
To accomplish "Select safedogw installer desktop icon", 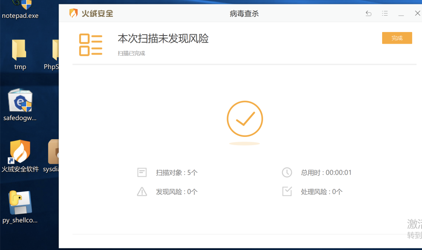I will [x=20, y=105].
